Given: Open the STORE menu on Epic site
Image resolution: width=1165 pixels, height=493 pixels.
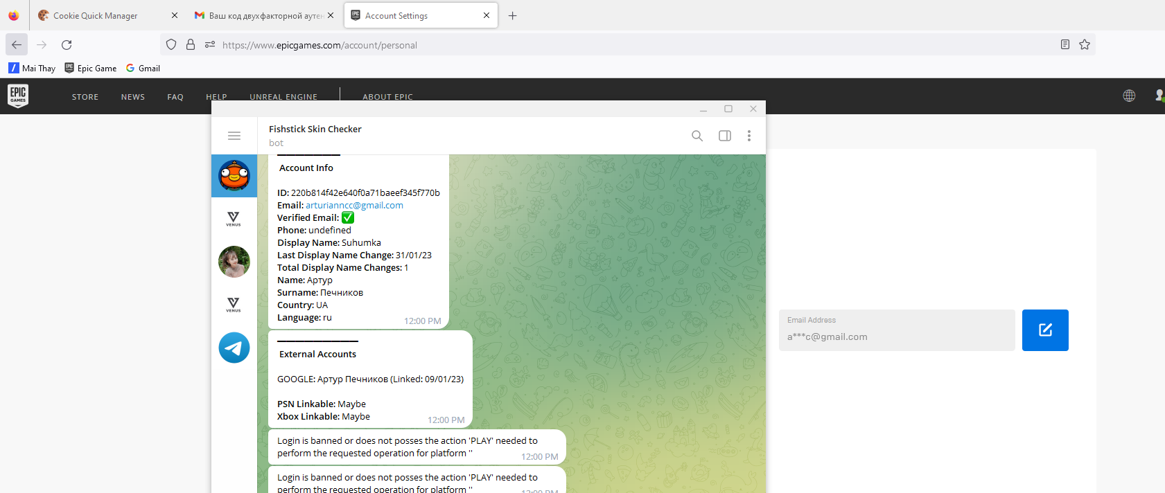Looking at the screenshot, I should tap(85, 97).
